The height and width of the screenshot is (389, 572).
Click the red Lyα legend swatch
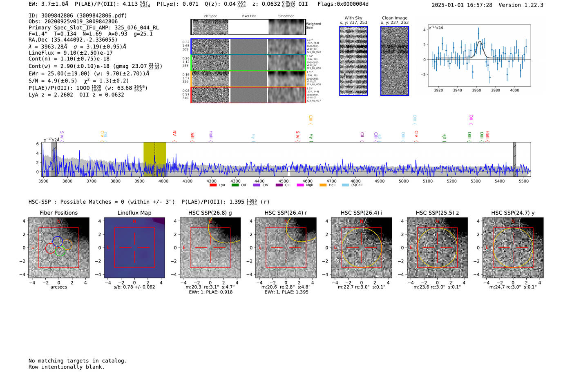coord(213,185)
